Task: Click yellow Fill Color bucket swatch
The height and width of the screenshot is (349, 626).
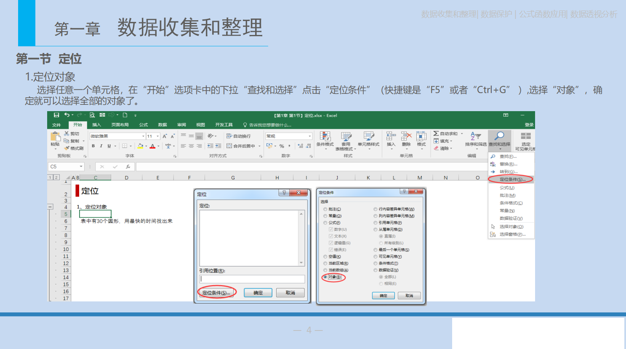Action: click(x=140, y=146)
